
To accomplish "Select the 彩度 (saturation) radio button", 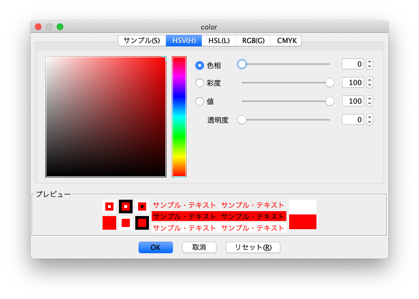I will click(200, 83).
